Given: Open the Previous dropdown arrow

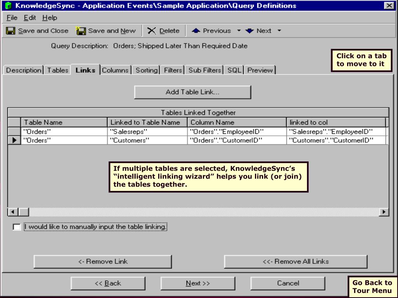Looking at the screenshot, I should pos(239,31).
